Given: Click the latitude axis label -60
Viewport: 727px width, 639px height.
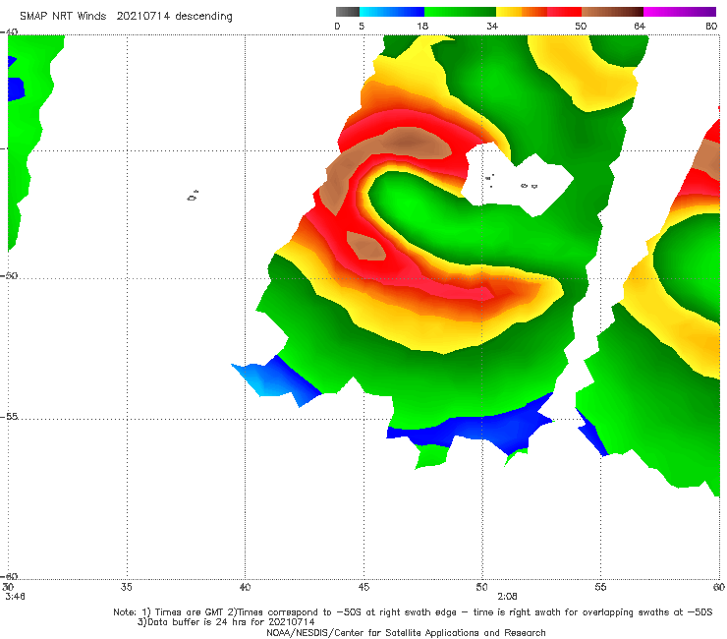Looking at the screenshot, I should click(x=9, y=576).
